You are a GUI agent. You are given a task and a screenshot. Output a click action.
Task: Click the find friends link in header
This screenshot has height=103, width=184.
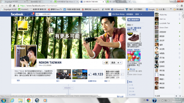(130, 14)
